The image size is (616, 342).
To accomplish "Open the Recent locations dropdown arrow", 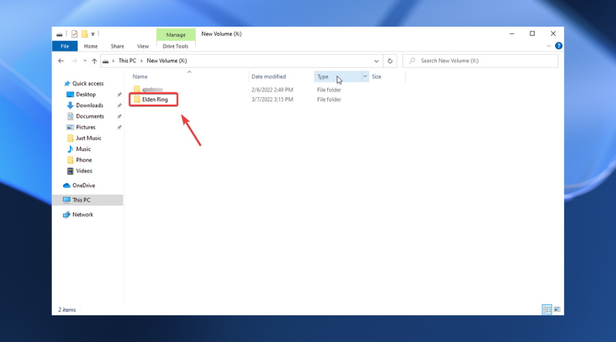I will tap(85, 61).
